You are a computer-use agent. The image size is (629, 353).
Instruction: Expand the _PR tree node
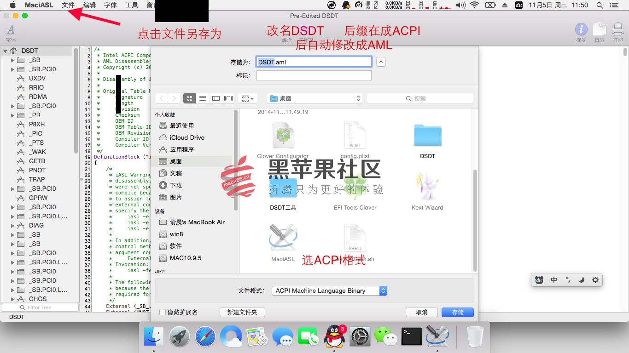coord(12,115)
